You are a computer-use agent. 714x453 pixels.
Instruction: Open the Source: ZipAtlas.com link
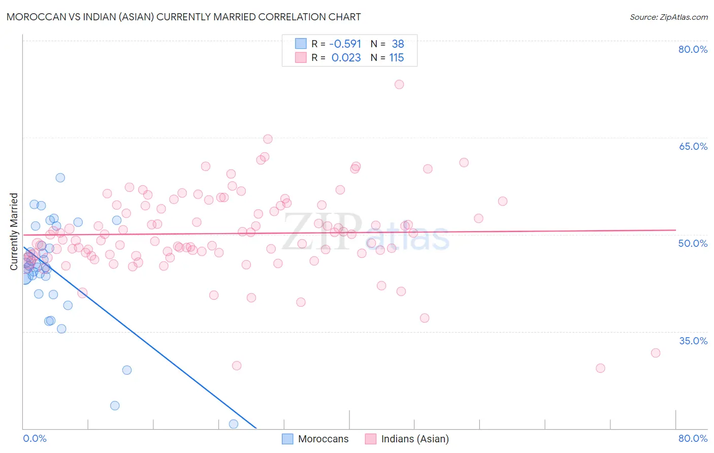pos(669,17)
